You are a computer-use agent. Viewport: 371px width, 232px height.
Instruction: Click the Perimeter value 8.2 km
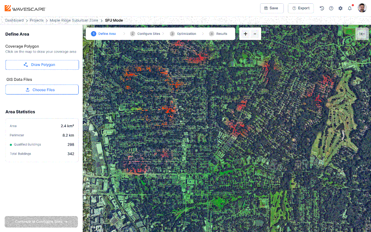tap(68, 135)
